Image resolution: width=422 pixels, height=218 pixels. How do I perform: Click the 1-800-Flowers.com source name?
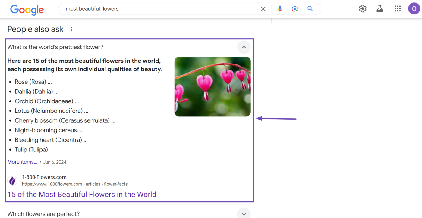coord(44,177)
